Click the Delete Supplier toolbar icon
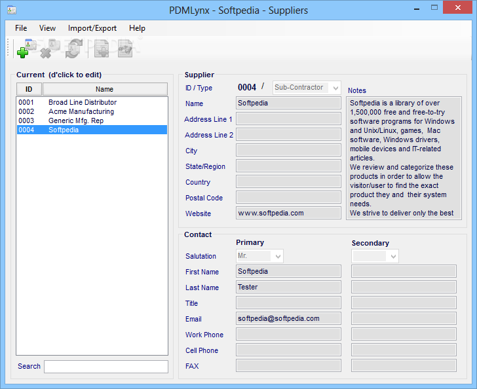Image resolution: width=477 pixels, height=389 pixels. [x=50, y=48]
